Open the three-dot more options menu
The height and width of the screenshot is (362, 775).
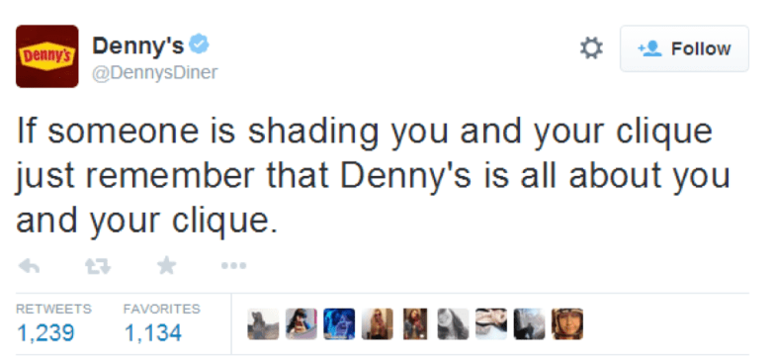233,266
